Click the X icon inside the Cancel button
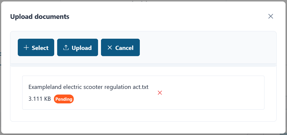This screenshot has width=287, height=135. click(x=110, y=48)
